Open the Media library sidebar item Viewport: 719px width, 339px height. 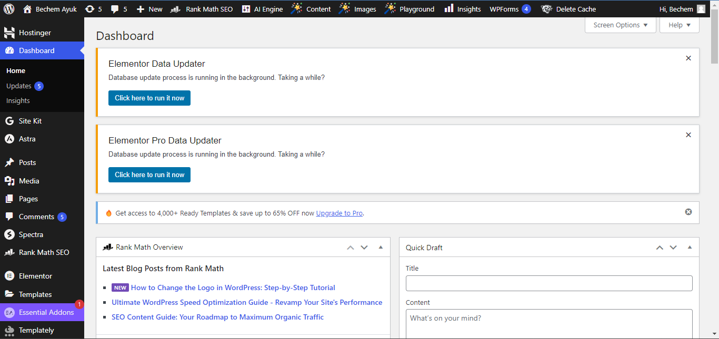pos(42,181)
